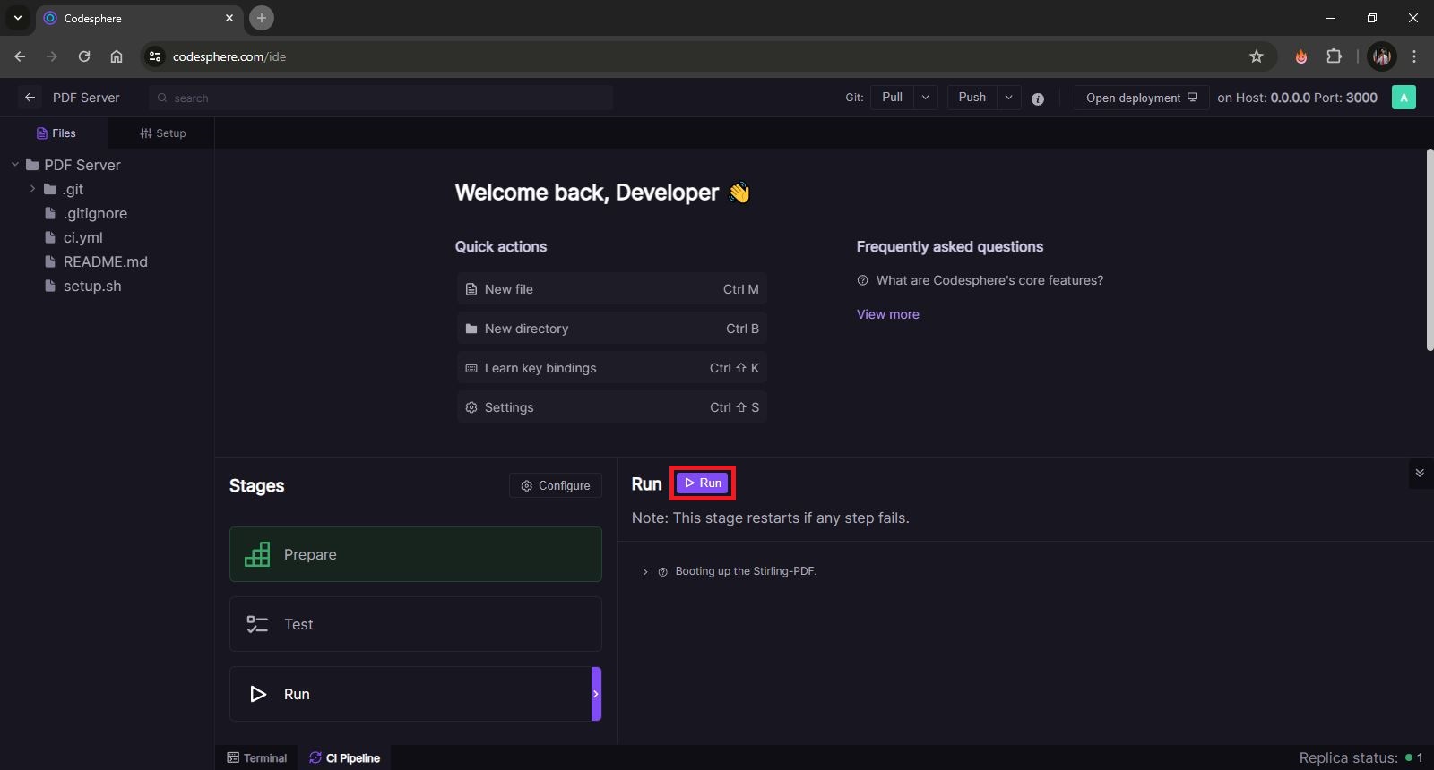Image resolution: width=1434 pixels, height=770 pixels.
Task: Click the Configure stages button
Action: coord(556,485)
